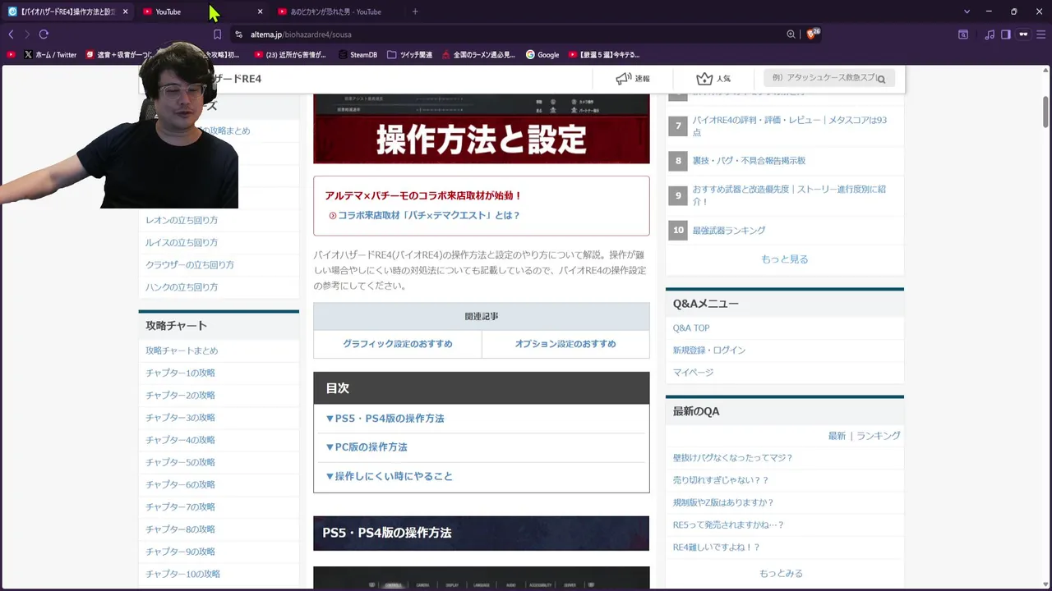1052x591 pixels.
Task: Open ranking item 7 バイオRE4の評判・評価・レビュー
Action: pyautogui.click(x=789, y=126)
